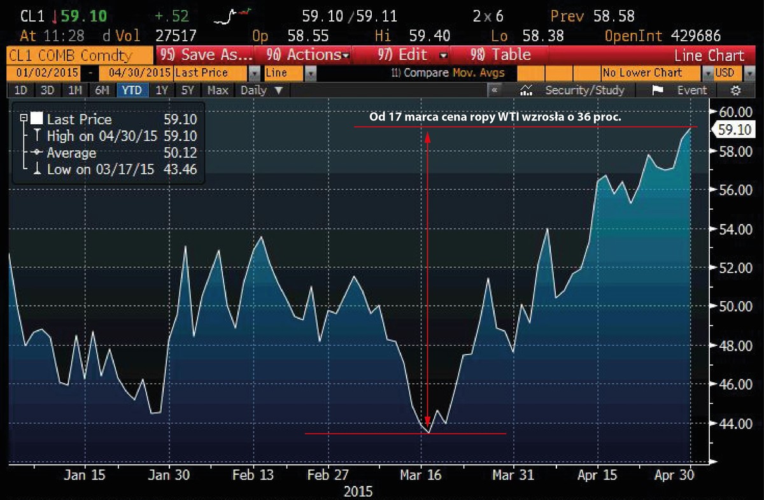764x500 pixels.
Task: Click the Security/Study chart icon
Action: click(x=527, y=90)
